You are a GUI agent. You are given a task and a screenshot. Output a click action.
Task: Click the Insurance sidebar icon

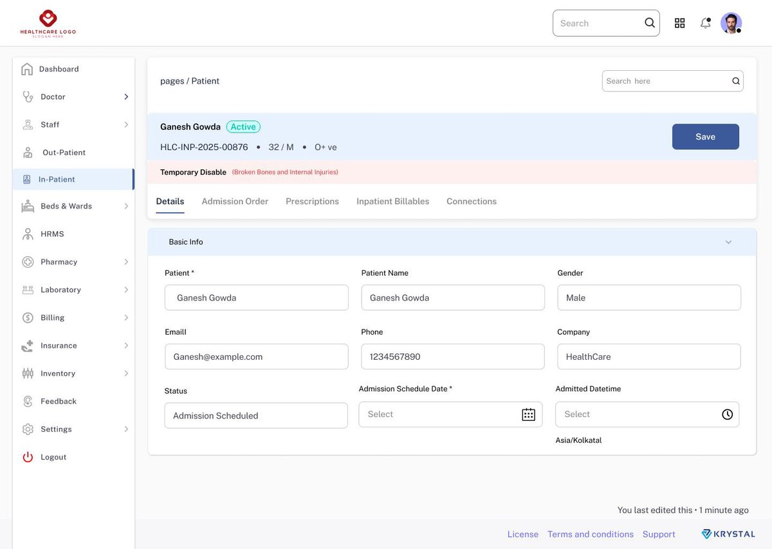pyautogui.click(x=28, y=346)
